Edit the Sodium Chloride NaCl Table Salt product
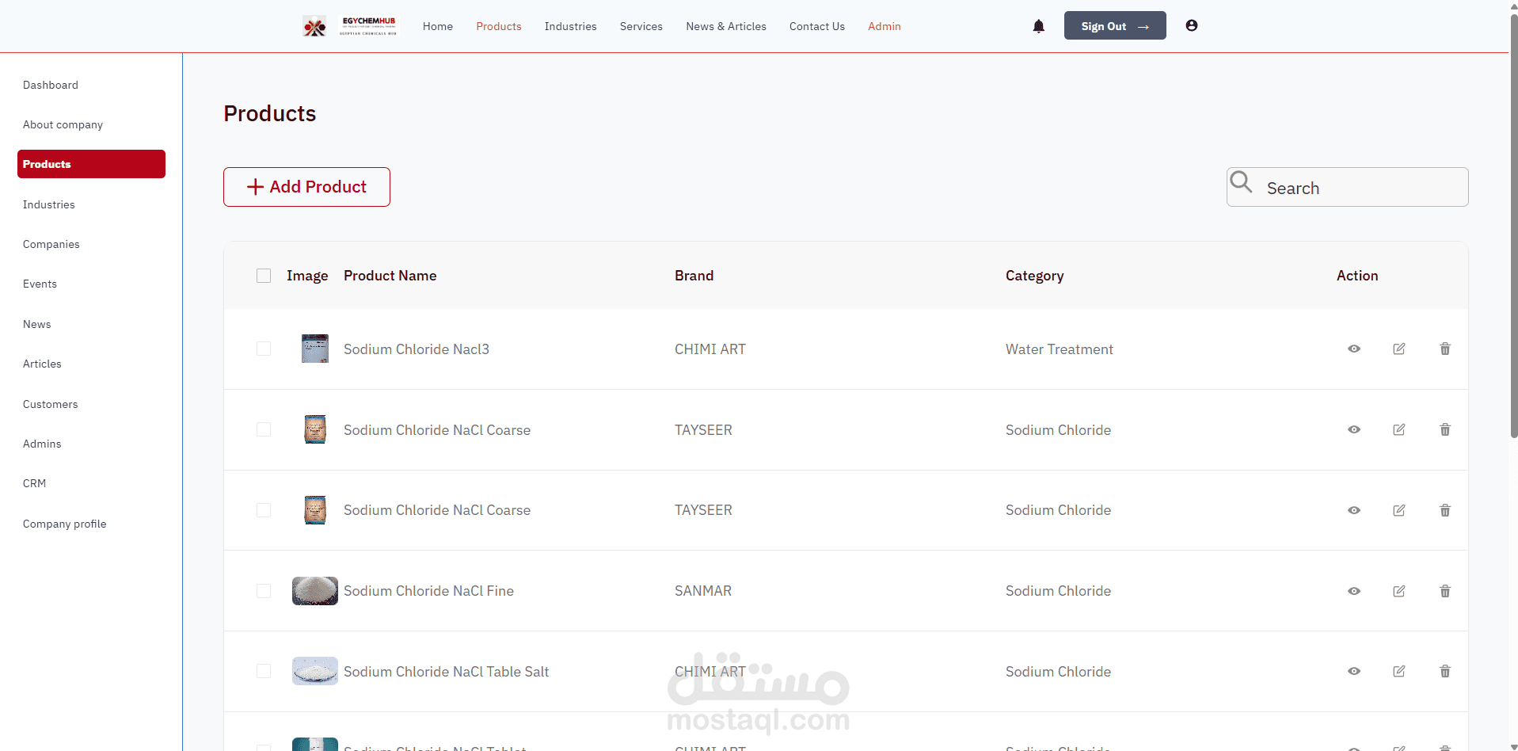The image size is (1518, 751). [x=1399, y=671]
